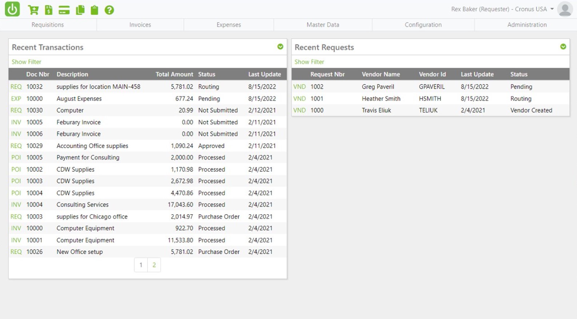Select 'Consulting Services' description cell
577x319 pixels.
click(83, 205)
